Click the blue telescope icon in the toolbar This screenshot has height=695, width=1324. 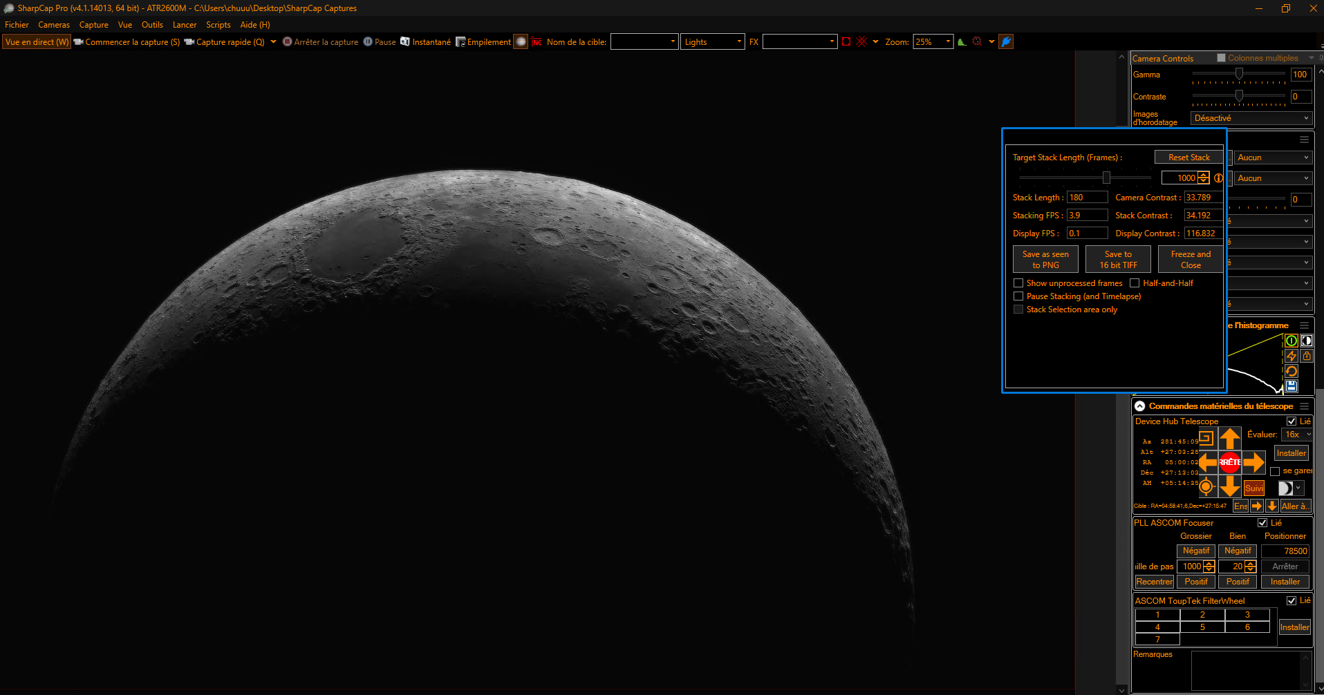point(1006,42)
